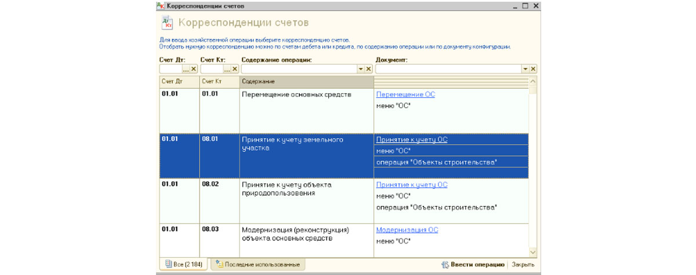Click credit account cell 08.02

click(x=219, y=201)
